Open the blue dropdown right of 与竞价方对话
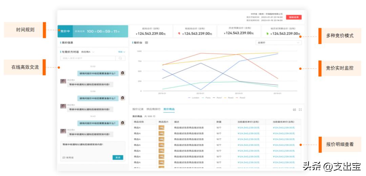366x176 pixels. (121, 52)
